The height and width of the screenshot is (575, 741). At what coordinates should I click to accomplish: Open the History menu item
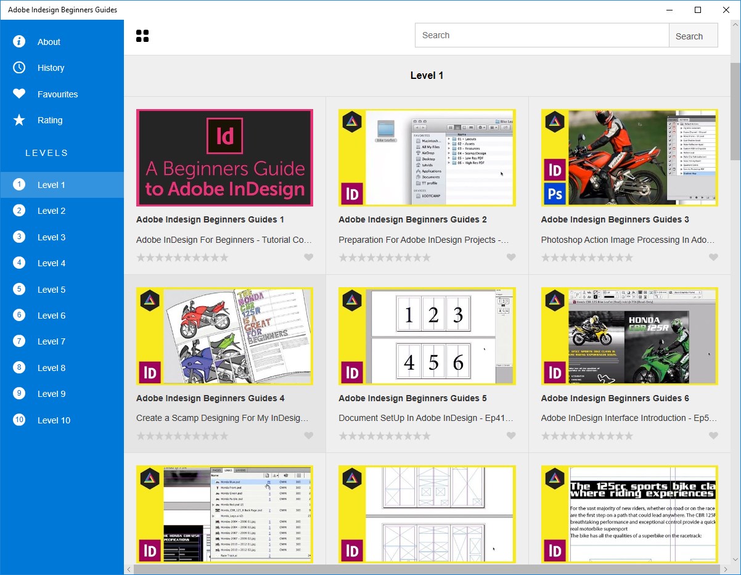tap(62, 68)
